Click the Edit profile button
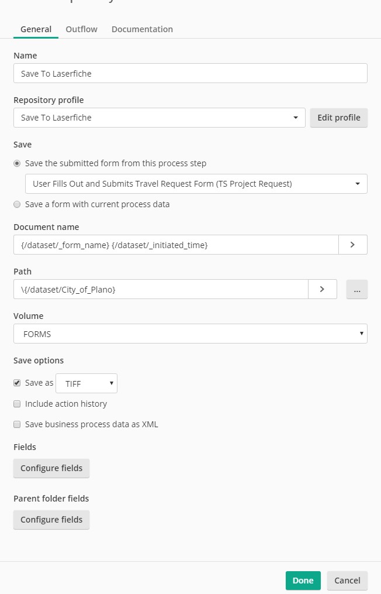 [x=338, y=118]
